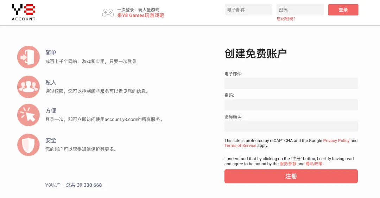Click the 登录 button
The height and width of the screenshot is (198, 380).
point(343,10)
